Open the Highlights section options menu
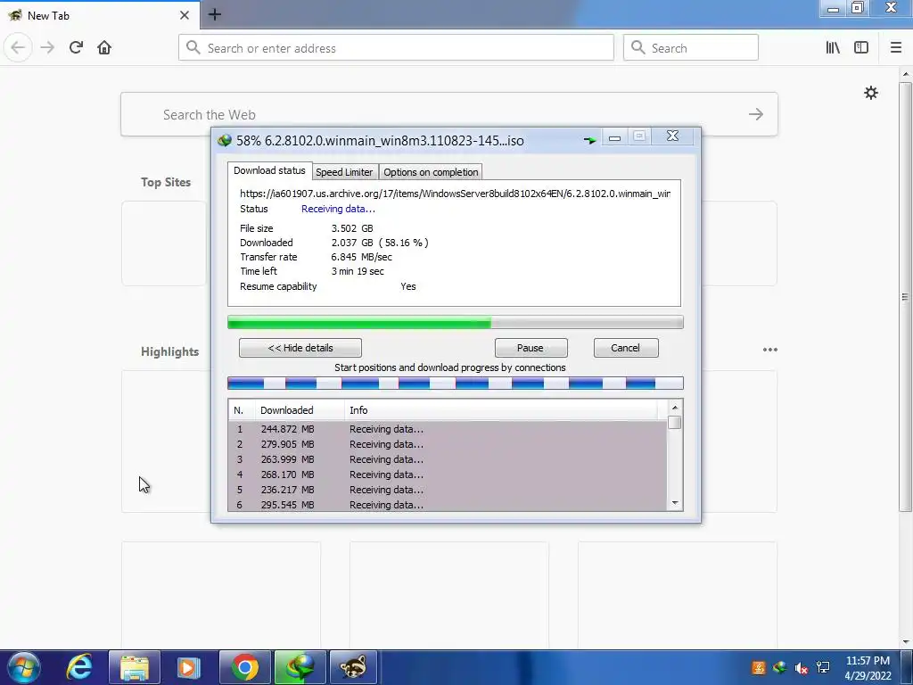 pyautogui.click(x=769, y=350)
